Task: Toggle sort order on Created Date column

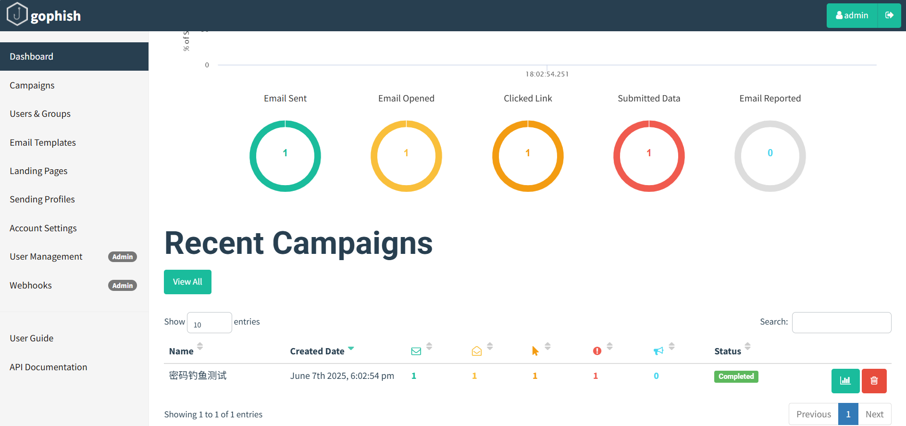Action: [317, 351]
